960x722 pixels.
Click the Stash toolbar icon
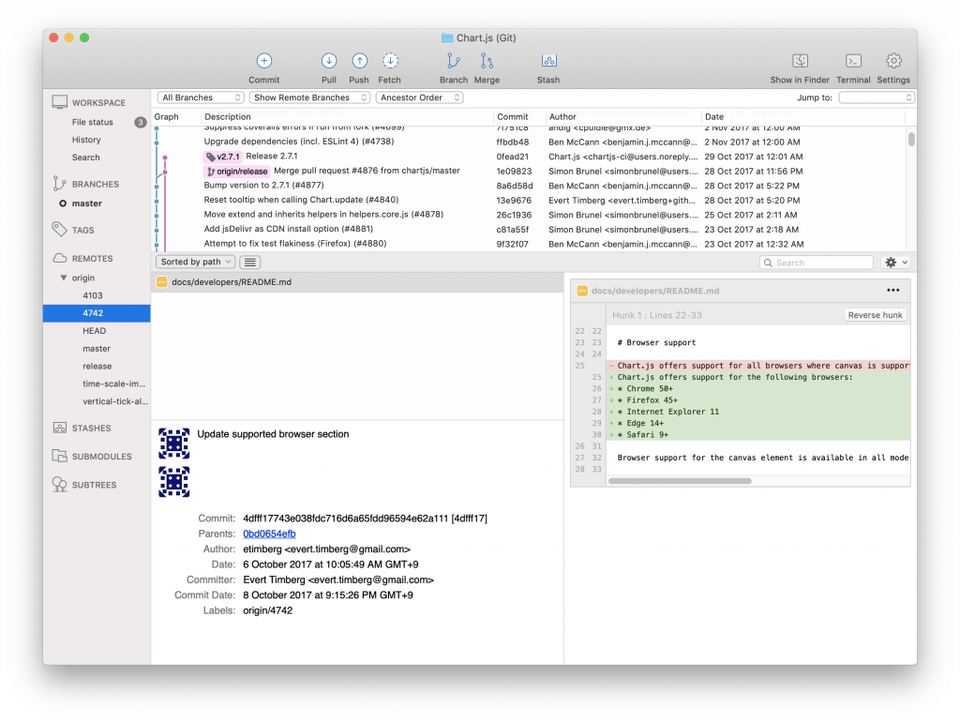coord(548,61)
